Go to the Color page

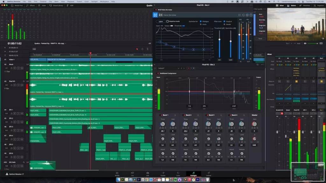[x=178, y=174]
